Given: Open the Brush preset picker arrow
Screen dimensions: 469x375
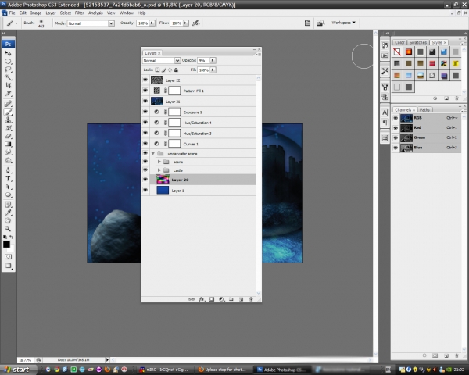Looking at the screenshot, I should pyautogui.click(x=48, y=23).
